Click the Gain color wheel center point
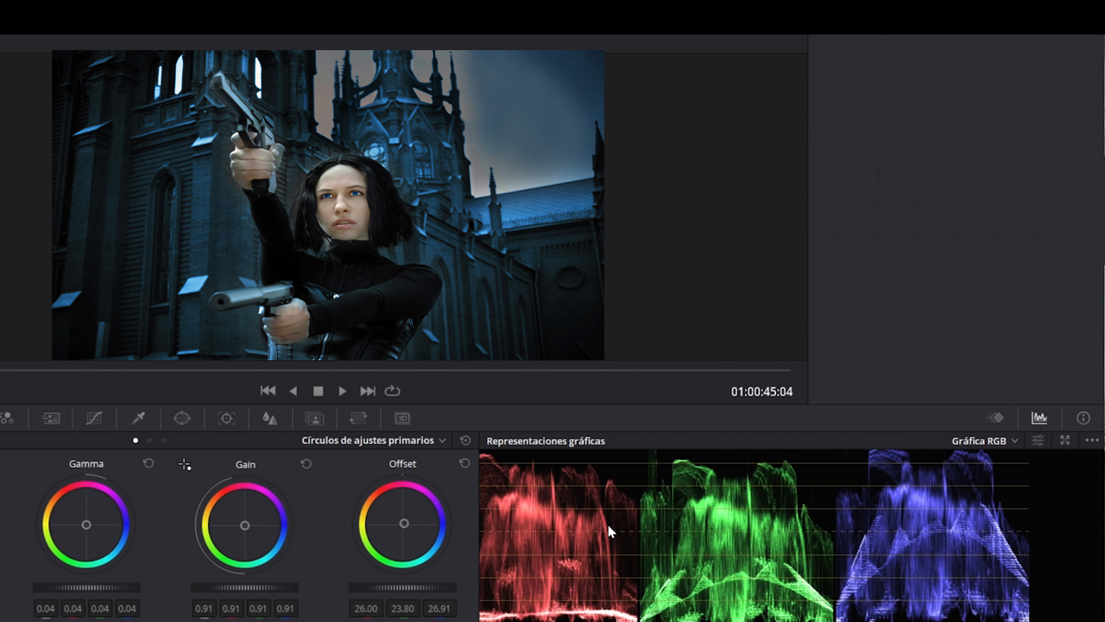Image resolution: width=1105 pixels, height=622 pixels. pos(245,525)
